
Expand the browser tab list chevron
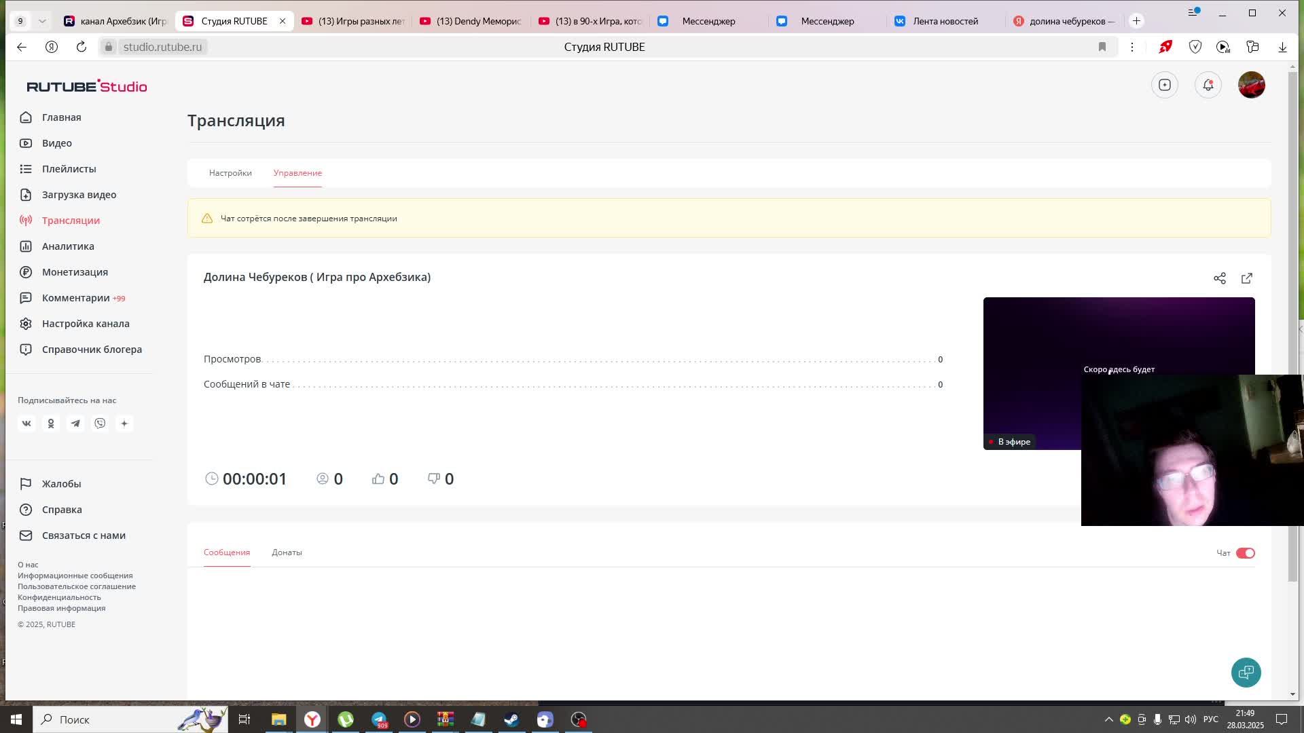click(42, 21)
